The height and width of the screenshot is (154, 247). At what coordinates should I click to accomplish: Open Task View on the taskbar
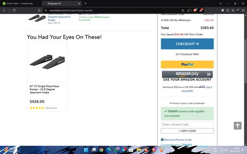(x=93, y=150)
